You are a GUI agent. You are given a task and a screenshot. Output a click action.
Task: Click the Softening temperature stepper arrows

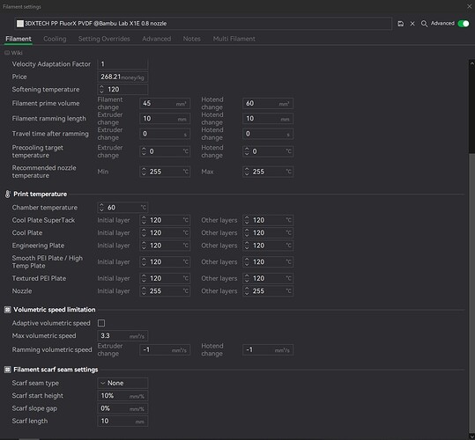tap(101, 89)
